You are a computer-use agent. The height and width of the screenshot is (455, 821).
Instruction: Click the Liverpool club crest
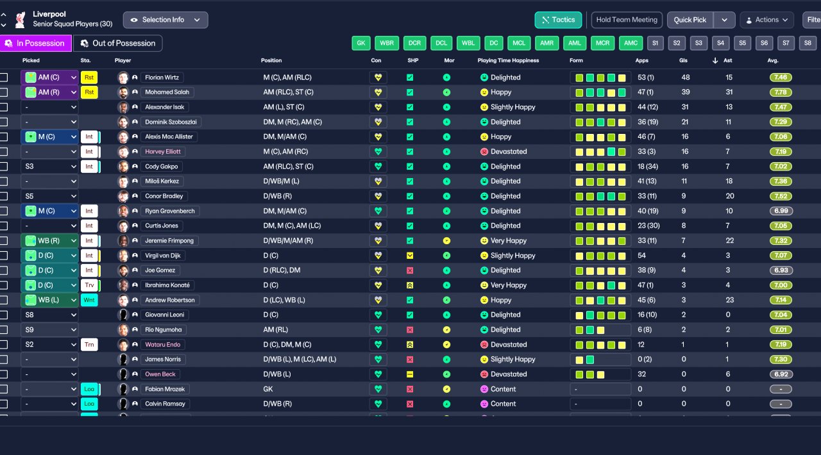(20, 19)
